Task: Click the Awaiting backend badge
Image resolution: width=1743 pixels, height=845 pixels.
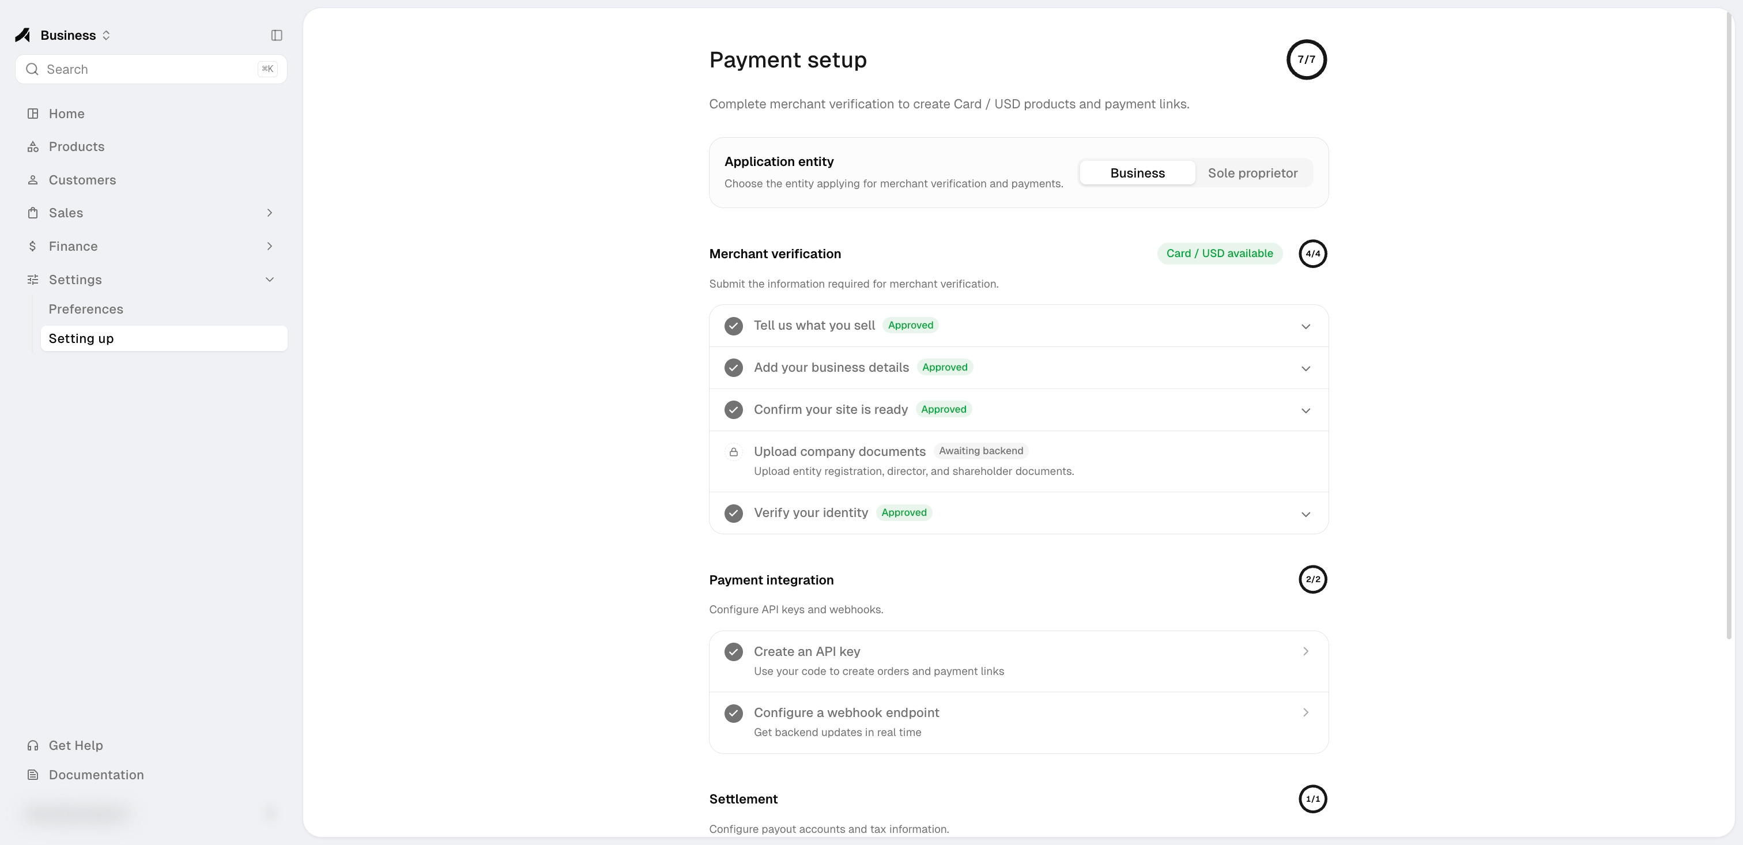Action: (x=980, y=451)
